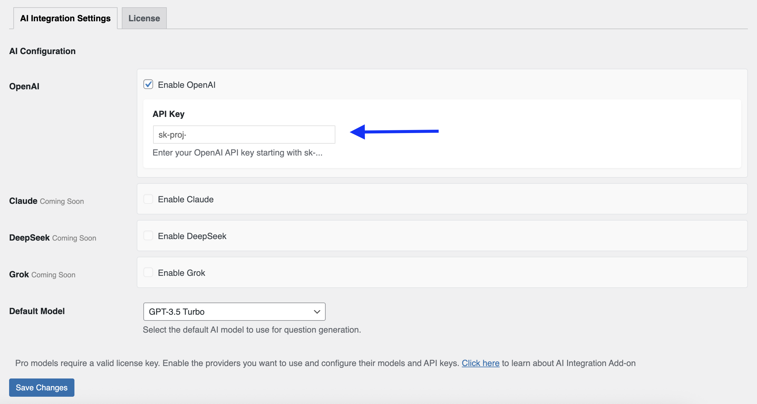This screenshot has width=757, height=404.
Task: Uncheck the Enable OpenAI checkbox
Action: (148, 84)
